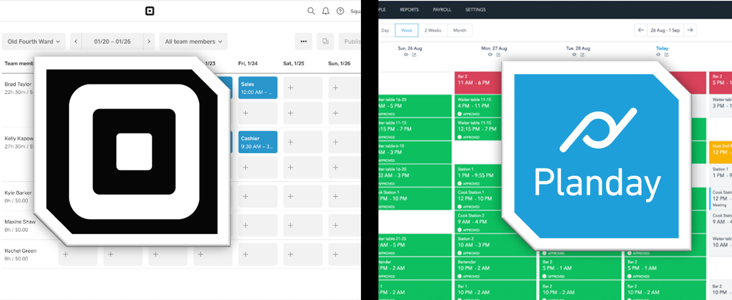Image resolution: width=732 pixels, height=300 pixels.
Task: Click the Fri, 1/24 column header
Action: (248, 63)
